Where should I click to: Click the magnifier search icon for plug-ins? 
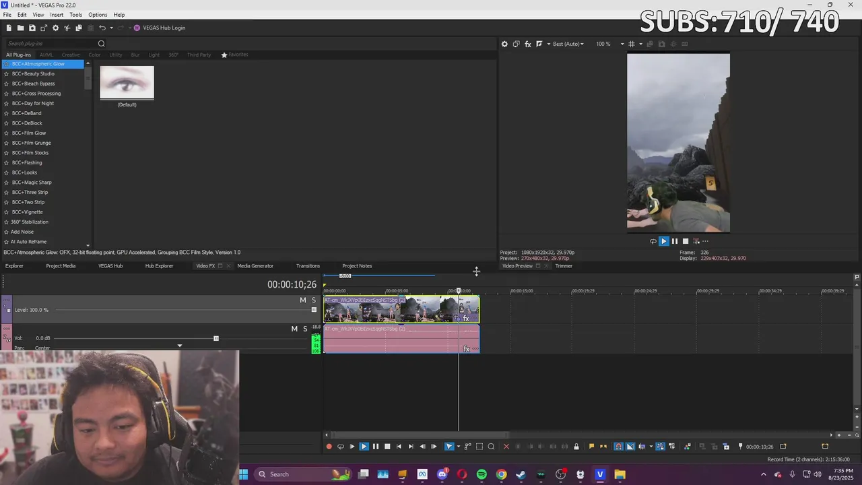(101, 44)
